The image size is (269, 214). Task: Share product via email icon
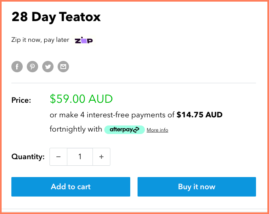click(x=63, y=67)
